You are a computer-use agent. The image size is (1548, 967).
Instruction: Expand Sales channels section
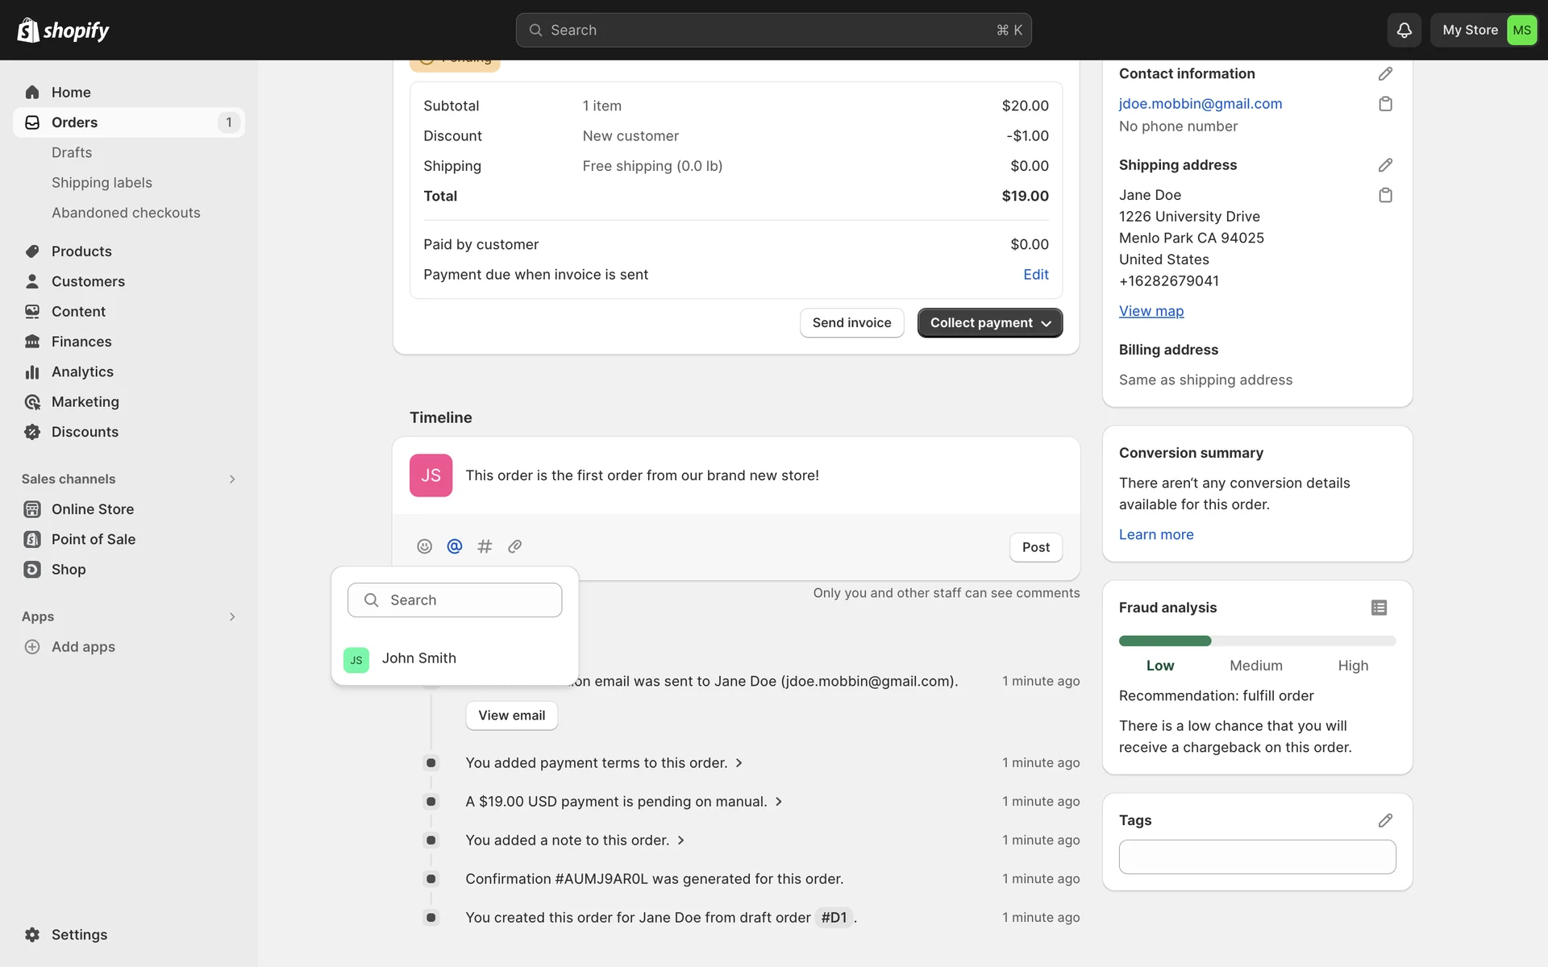(232, 479)
